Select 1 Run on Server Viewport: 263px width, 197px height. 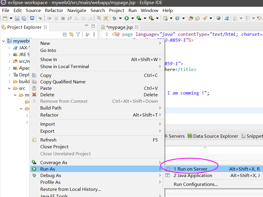tap(213, 169)
